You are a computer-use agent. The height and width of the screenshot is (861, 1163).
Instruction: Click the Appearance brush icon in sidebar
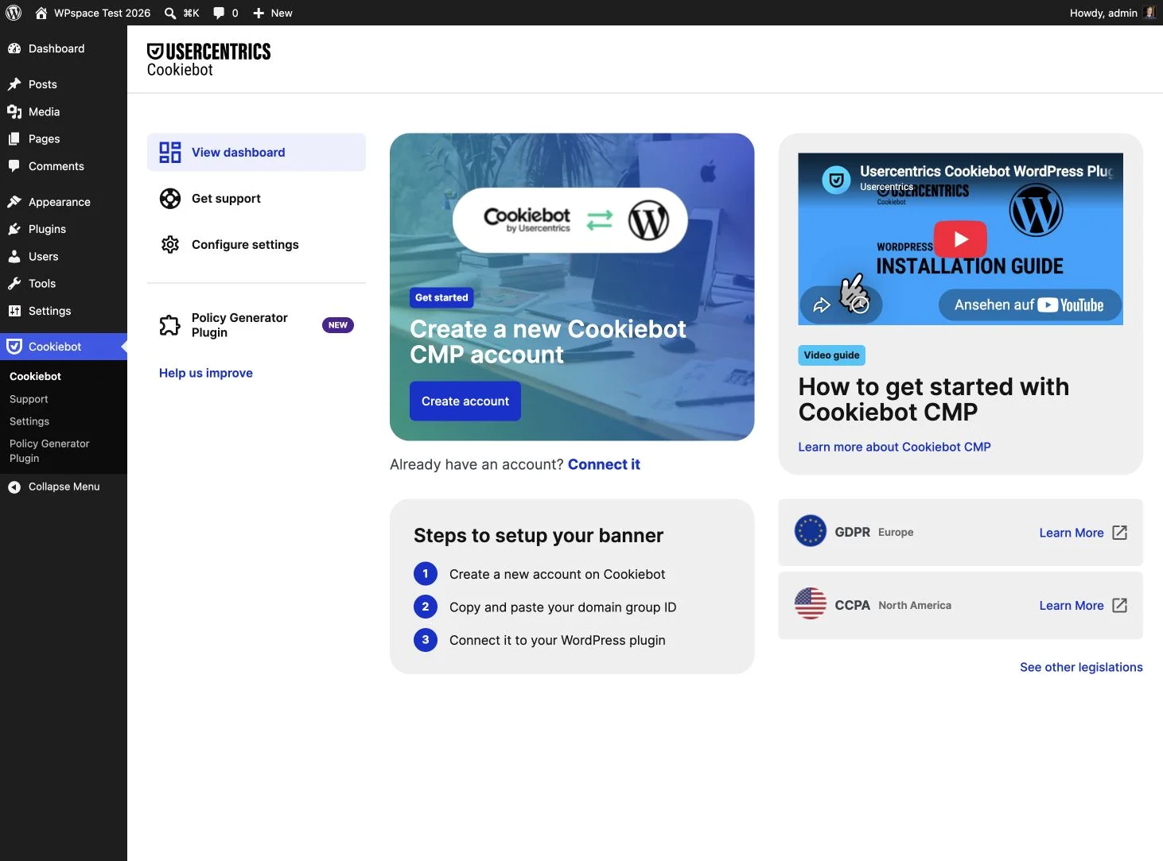pos(14,202)
